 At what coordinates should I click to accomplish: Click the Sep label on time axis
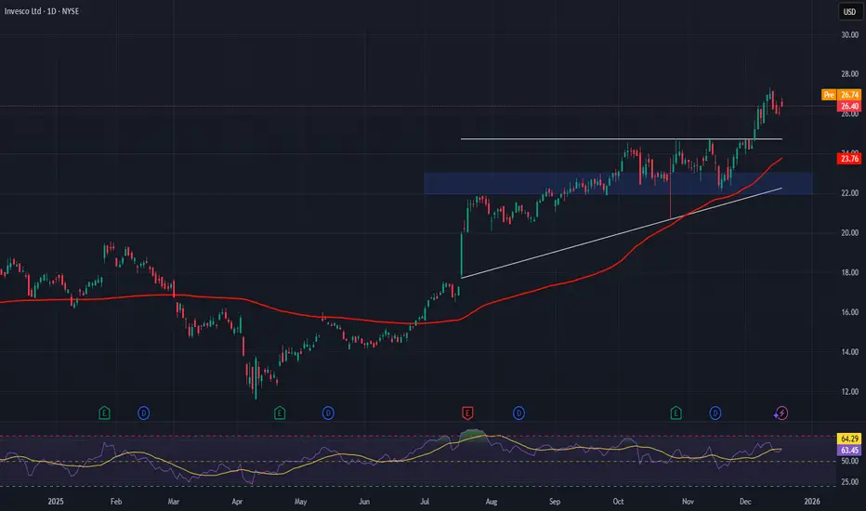[555, 502]
